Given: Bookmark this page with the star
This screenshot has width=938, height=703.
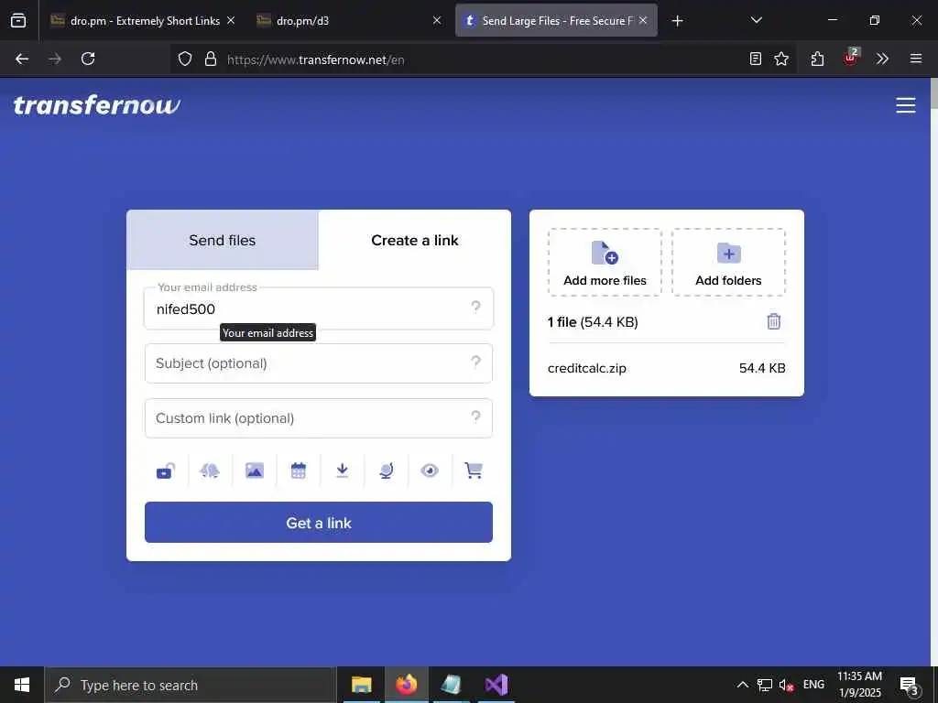Looking at the screenshot, I should coord(781,59).
